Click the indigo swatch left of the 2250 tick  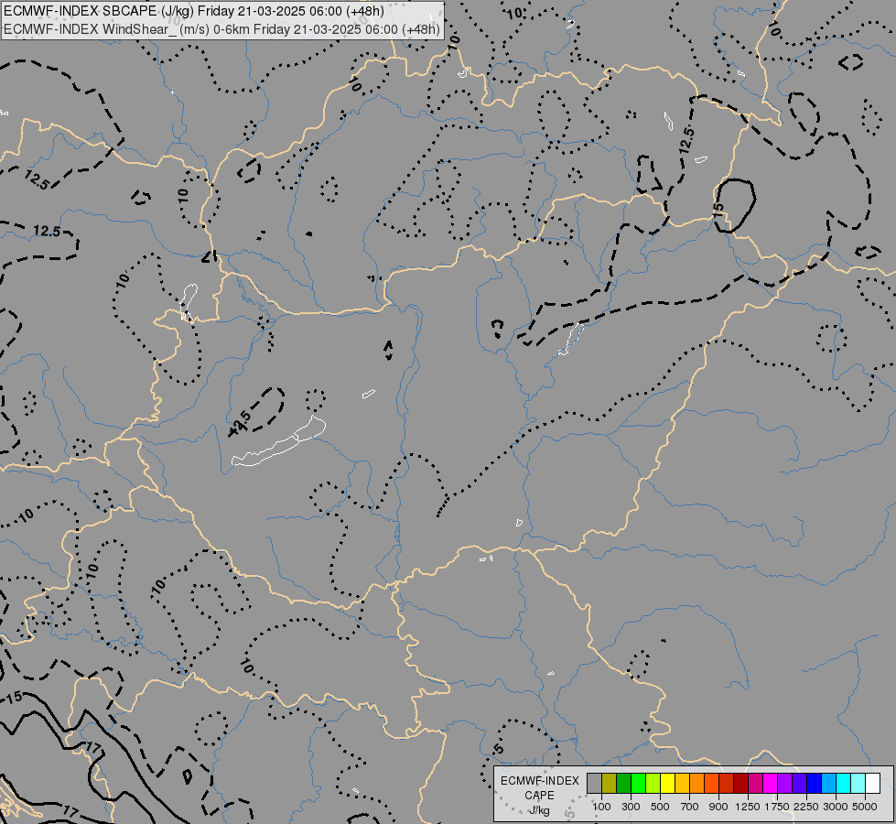pyautogui.click(x=799, y=784)
